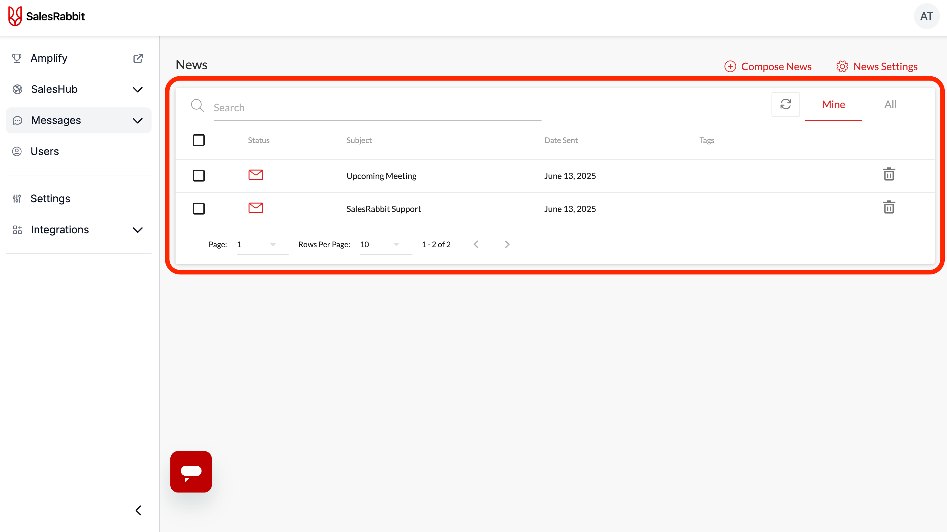947x532 pixels.
Task: Open the red chat support widget
Action: click(191, 471)
